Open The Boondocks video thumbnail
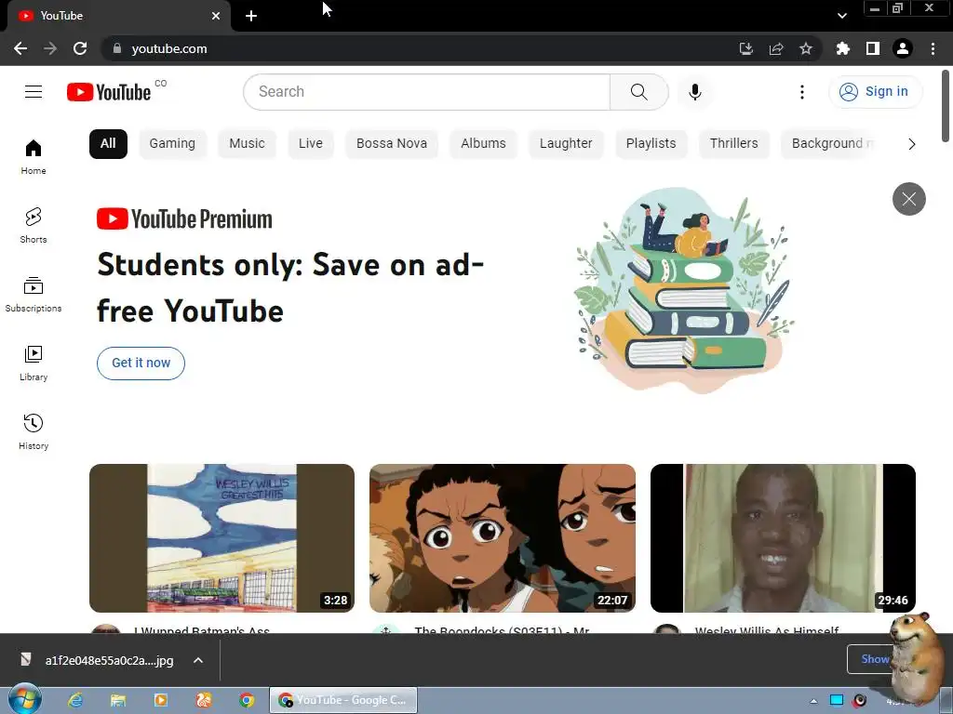 coord(503,538)
